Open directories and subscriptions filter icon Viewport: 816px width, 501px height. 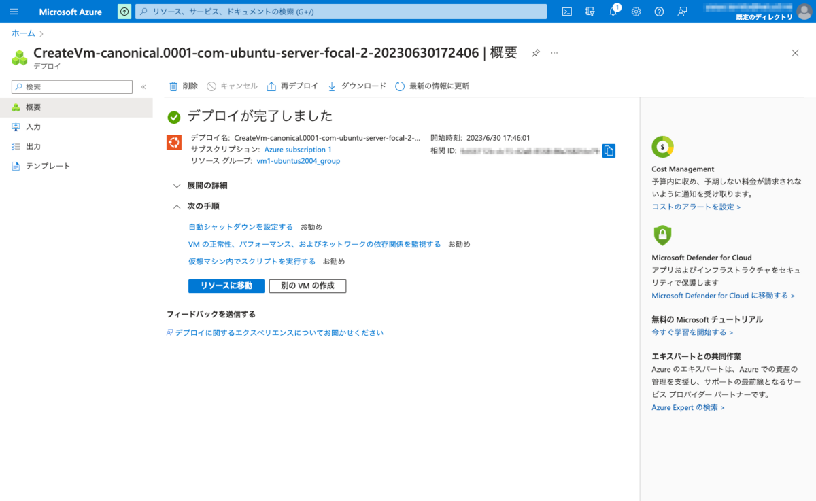pos(590,12)
